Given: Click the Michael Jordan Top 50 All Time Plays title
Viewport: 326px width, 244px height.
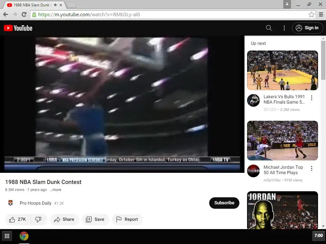Looking at the screenshot, I should click(x=283, y=170).
